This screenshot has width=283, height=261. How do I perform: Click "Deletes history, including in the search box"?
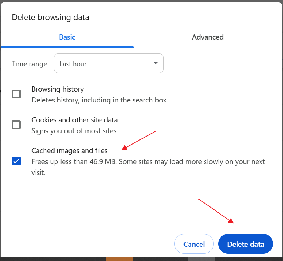[x=99, y=100]
